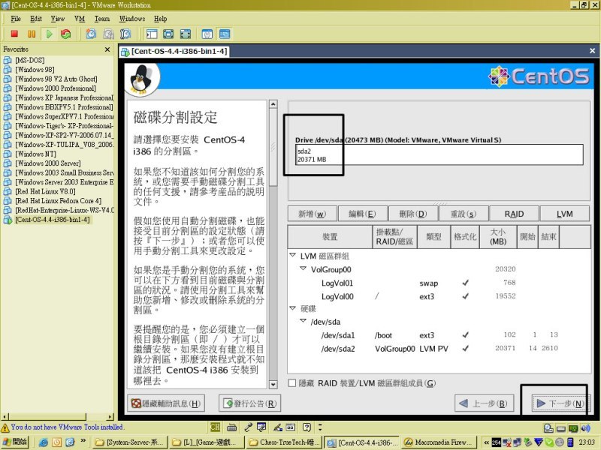601x450 pixels.
Task: Collapse the /dev/sda node
Action: point(304,321)
